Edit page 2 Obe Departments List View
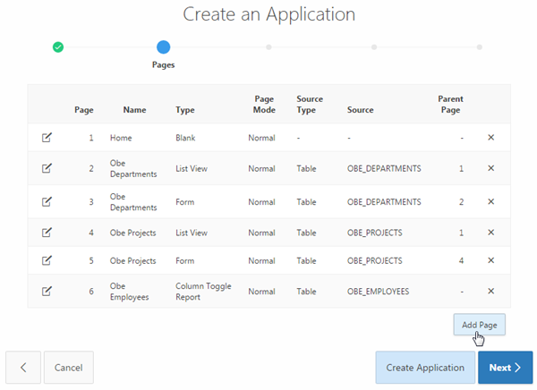 click(x=47, y=168)
